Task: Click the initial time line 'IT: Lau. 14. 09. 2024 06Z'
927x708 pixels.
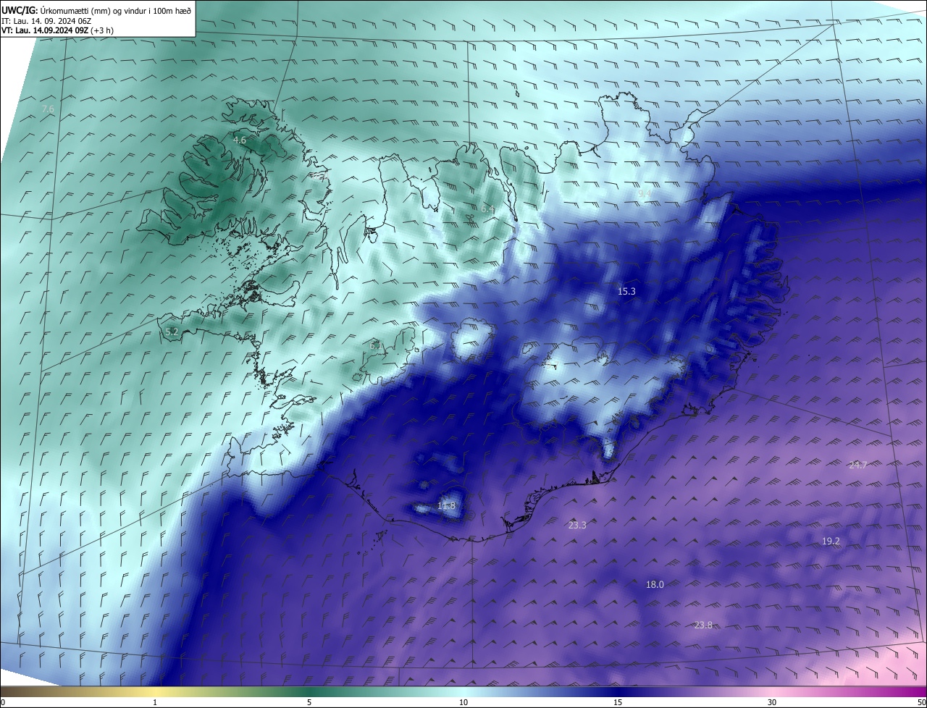Action: click(46, 20)
